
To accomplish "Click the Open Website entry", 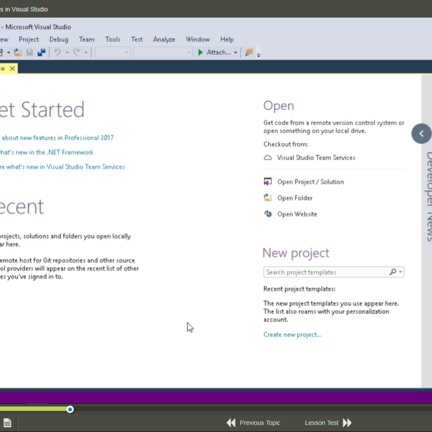I will (x=291, y=214).
